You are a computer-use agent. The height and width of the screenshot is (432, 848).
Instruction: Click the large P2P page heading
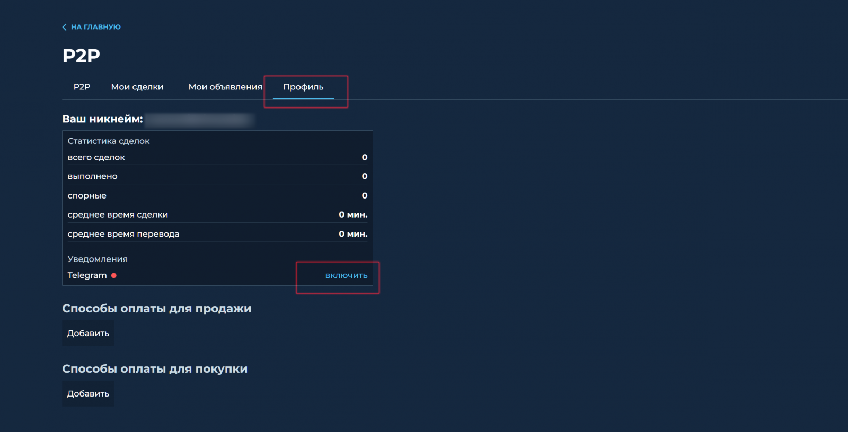[x=81, y=55]
